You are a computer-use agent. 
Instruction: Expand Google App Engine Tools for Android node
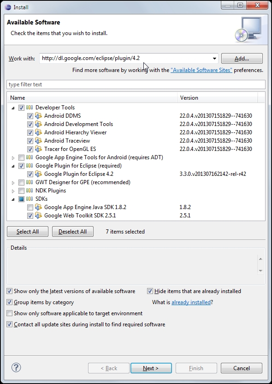pyautogui.click(x=13, y=158)
